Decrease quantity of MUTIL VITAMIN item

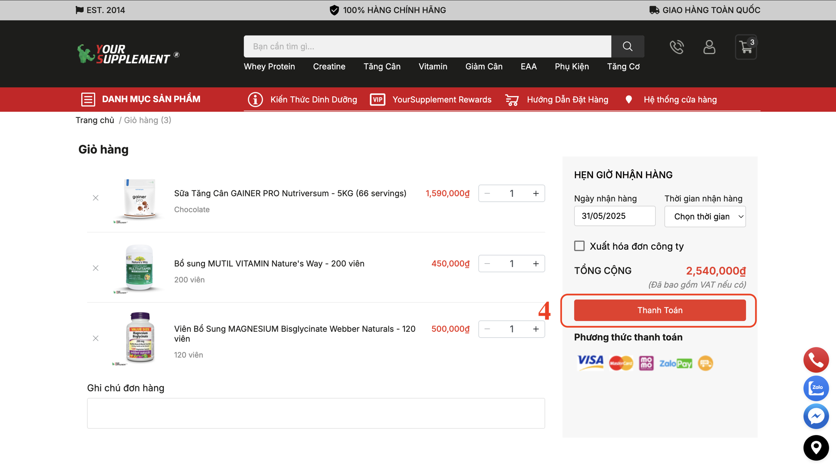pyautogui.click(x=487, y=264)
